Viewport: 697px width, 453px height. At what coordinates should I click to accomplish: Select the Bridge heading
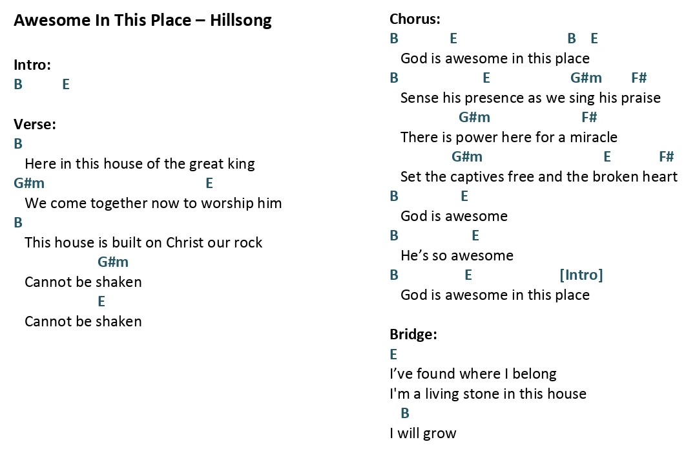(413, 334)
